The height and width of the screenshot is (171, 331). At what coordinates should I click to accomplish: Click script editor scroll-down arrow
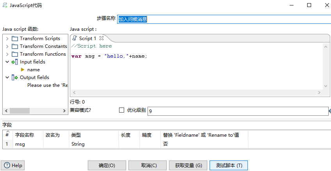click(x=326, y=86)
